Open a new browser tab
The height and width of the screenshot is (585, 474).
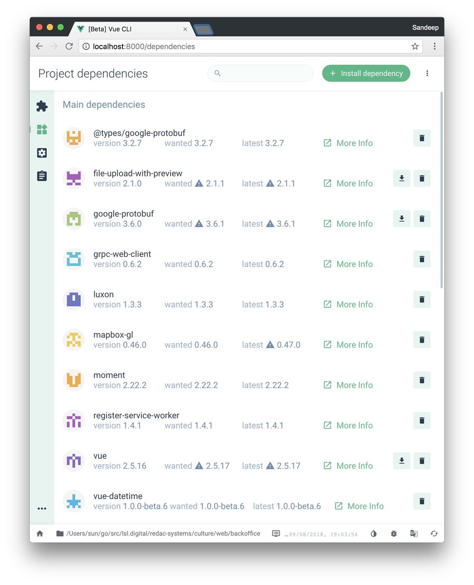(x=203, y=30)
